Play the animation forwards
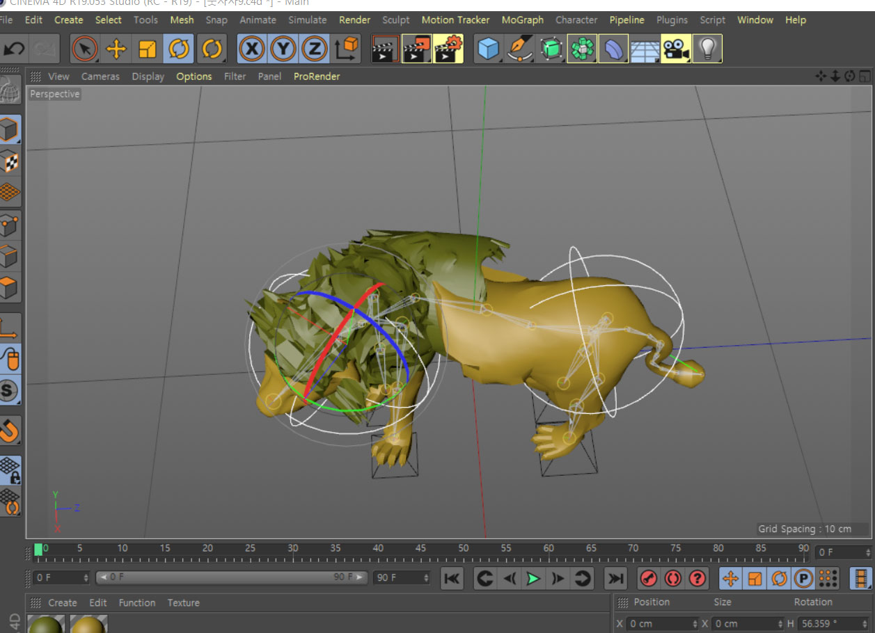Image resolution: width=875 pixels, height=633 pixels. coord(533,578)
